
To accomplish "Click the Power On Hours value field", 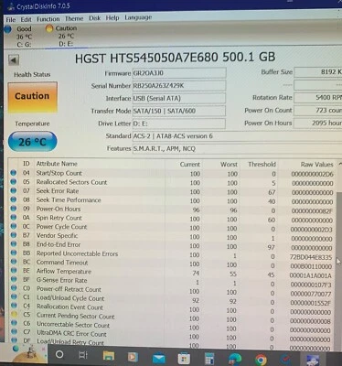I will pos(317,123).
